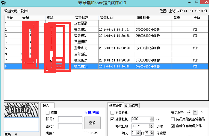Sort by the 序号 column header
The image size is (209, 136).
pyautogui.click(x=12, y=18)
